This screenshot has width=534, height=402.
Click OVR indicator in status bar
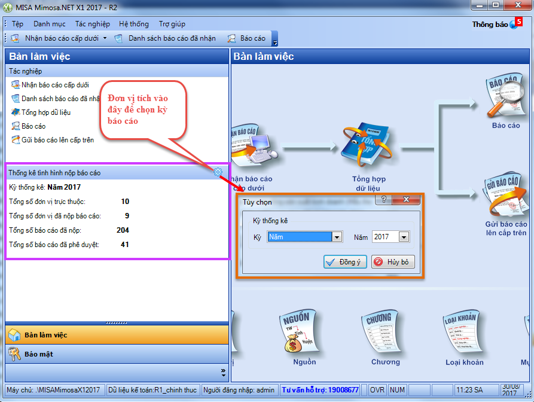[377, 390]
